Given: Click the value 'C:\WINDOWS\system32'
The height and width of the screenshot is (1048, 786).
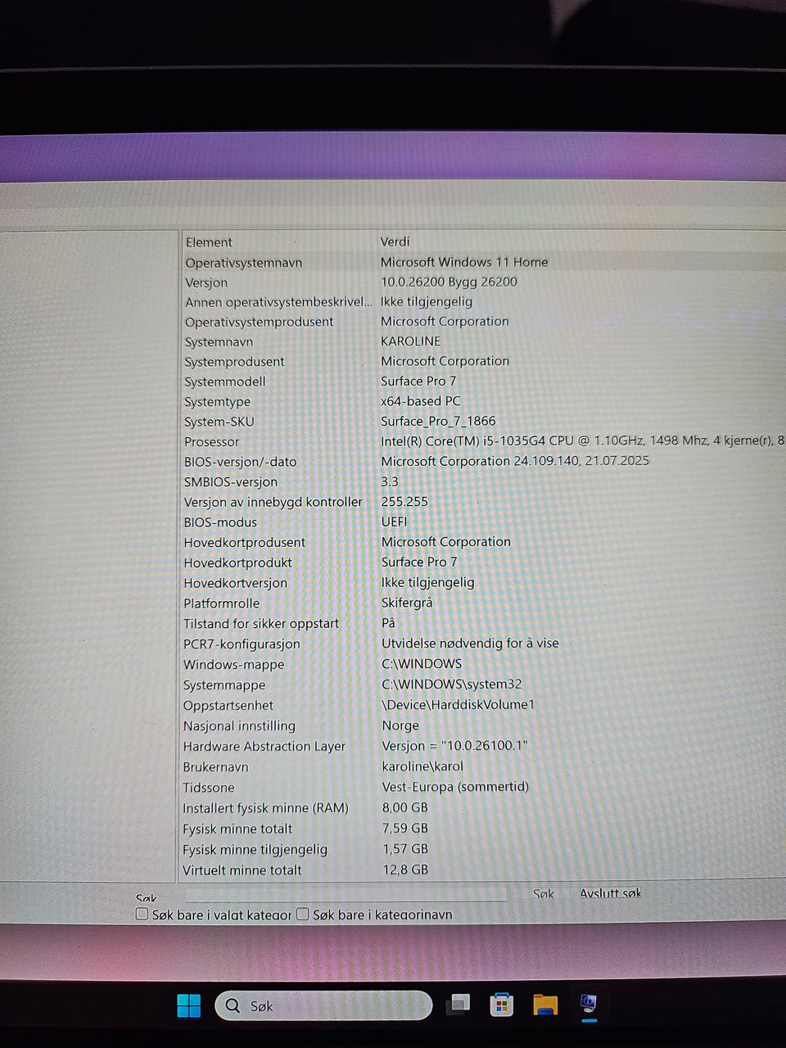Looking at the screenshot, I should pos(451,684).
